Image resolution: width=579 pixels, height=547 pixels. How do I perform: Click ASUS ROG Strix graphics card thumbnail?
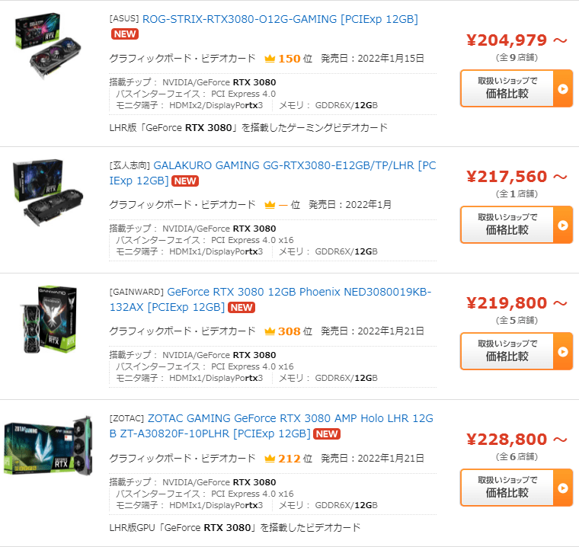click(48, 45)
